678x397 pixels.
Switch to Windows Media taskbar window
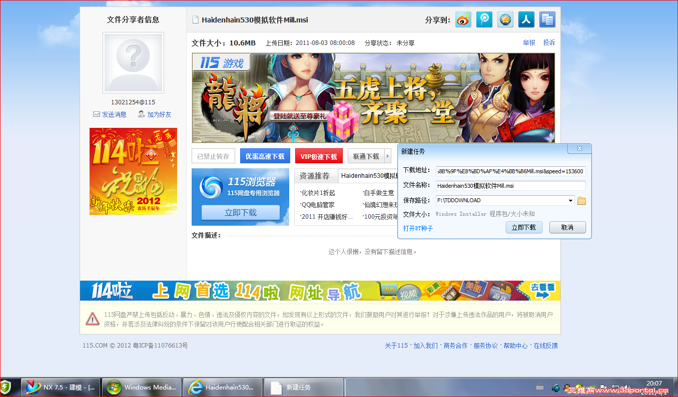pyautogui.click(x=142, y=387)
